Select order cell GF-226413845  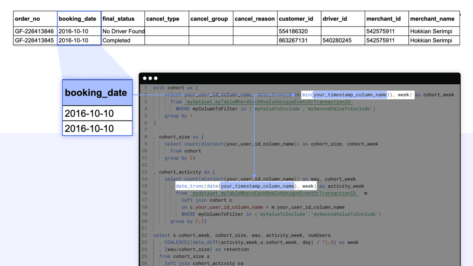(34, 40)
